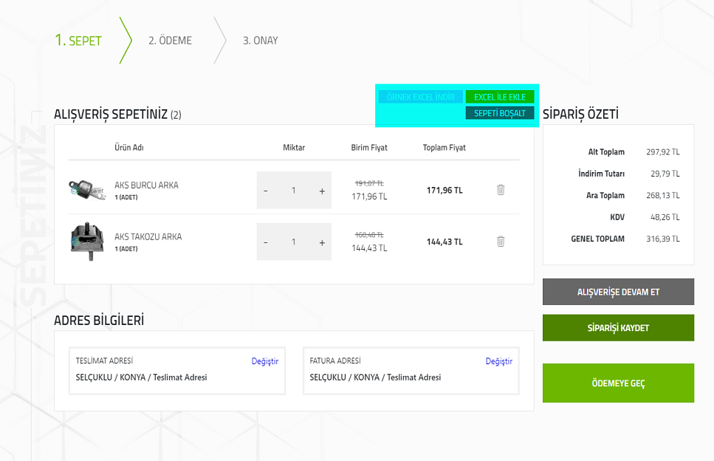Select the 1. SEPET step
This screenshot has width=714, height=461.
[78, 41]
